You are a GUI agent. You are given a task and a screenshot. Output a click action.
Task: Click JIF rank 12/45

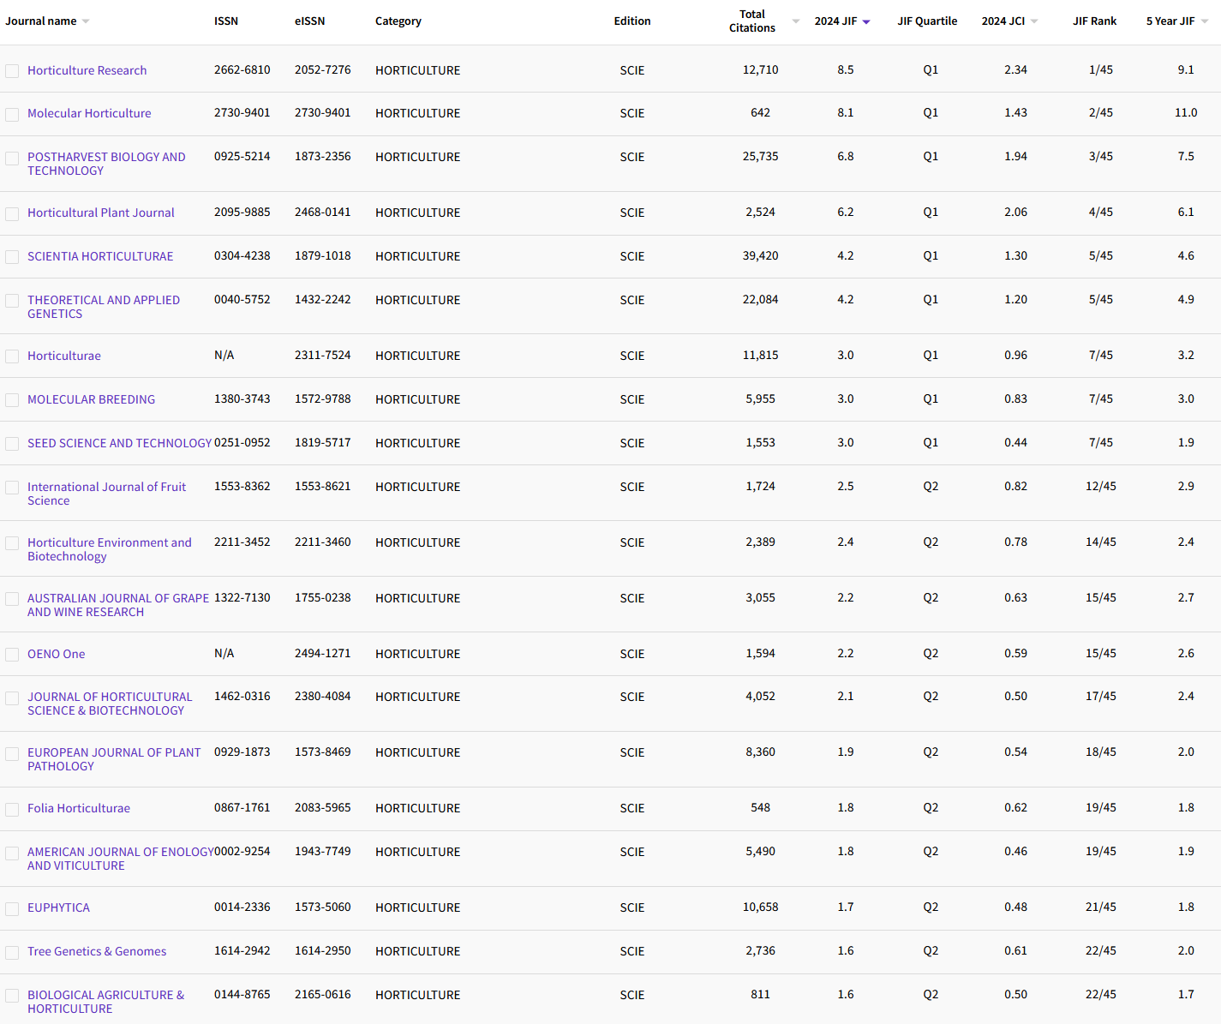tap(1101, 487)
